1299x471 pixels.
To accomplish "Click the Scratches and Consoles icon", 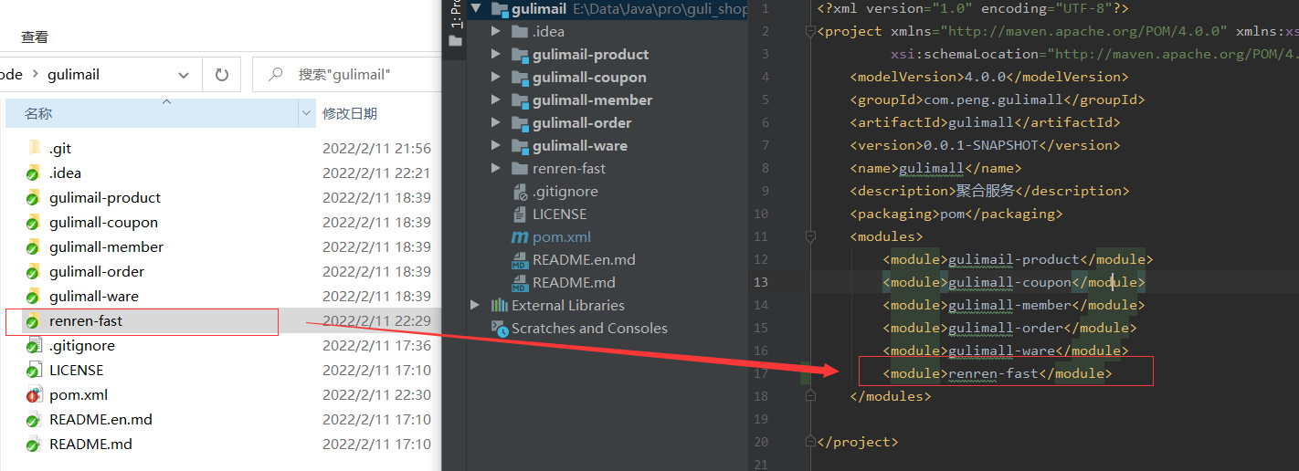I will [x=500, y=328].
